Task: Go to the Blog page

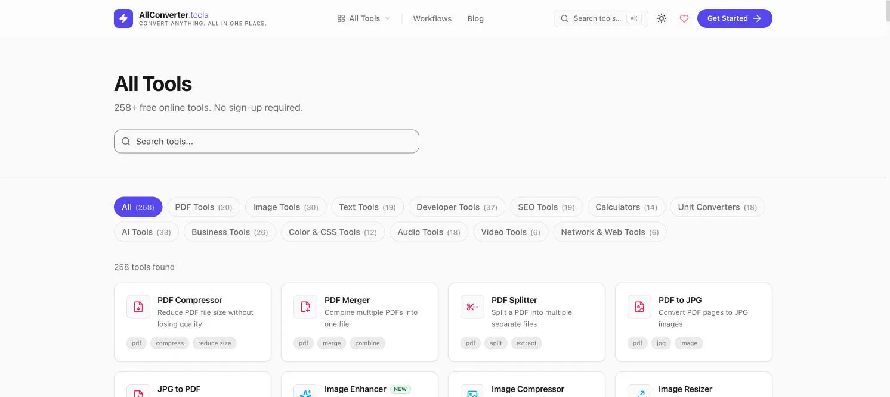Action: click(475, 18)
